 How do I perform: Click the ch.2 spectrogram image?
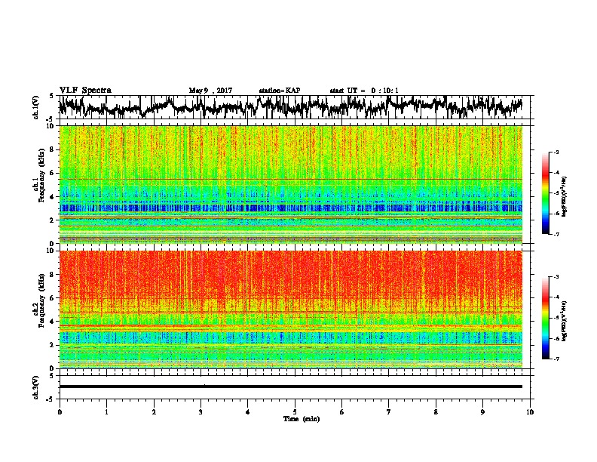[290, 310]
